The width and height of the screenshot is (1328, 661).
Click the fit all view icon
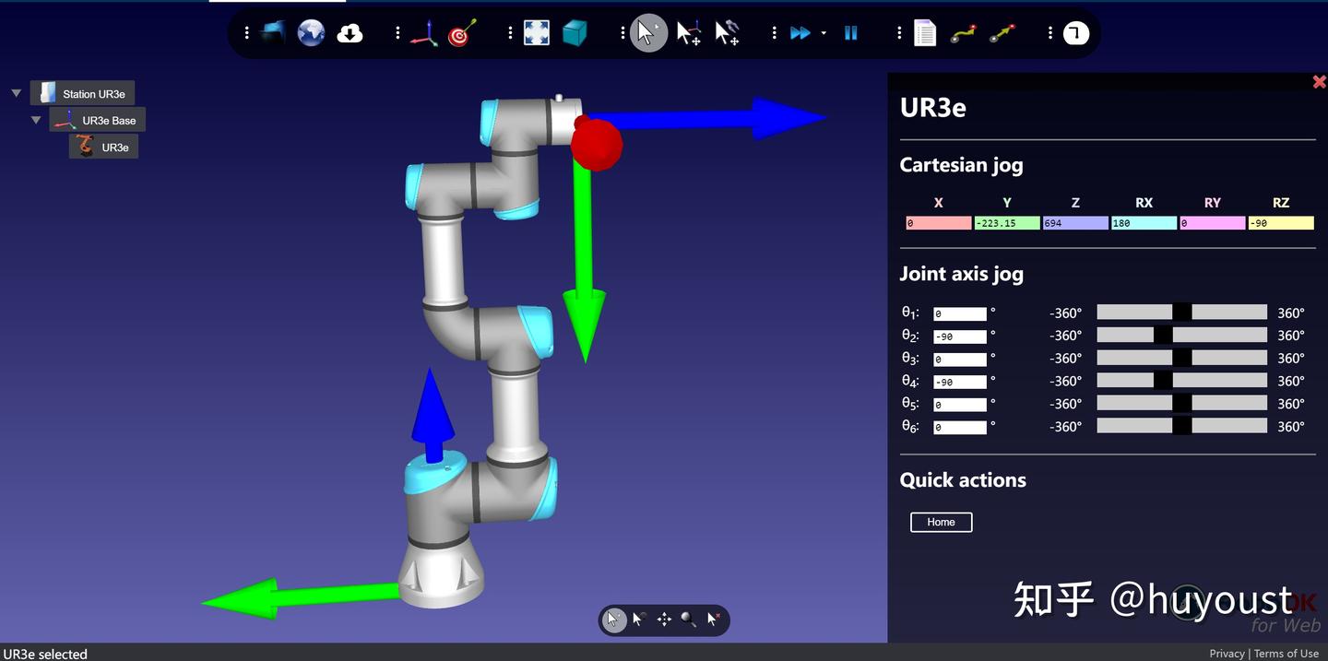tap(536, 34)
